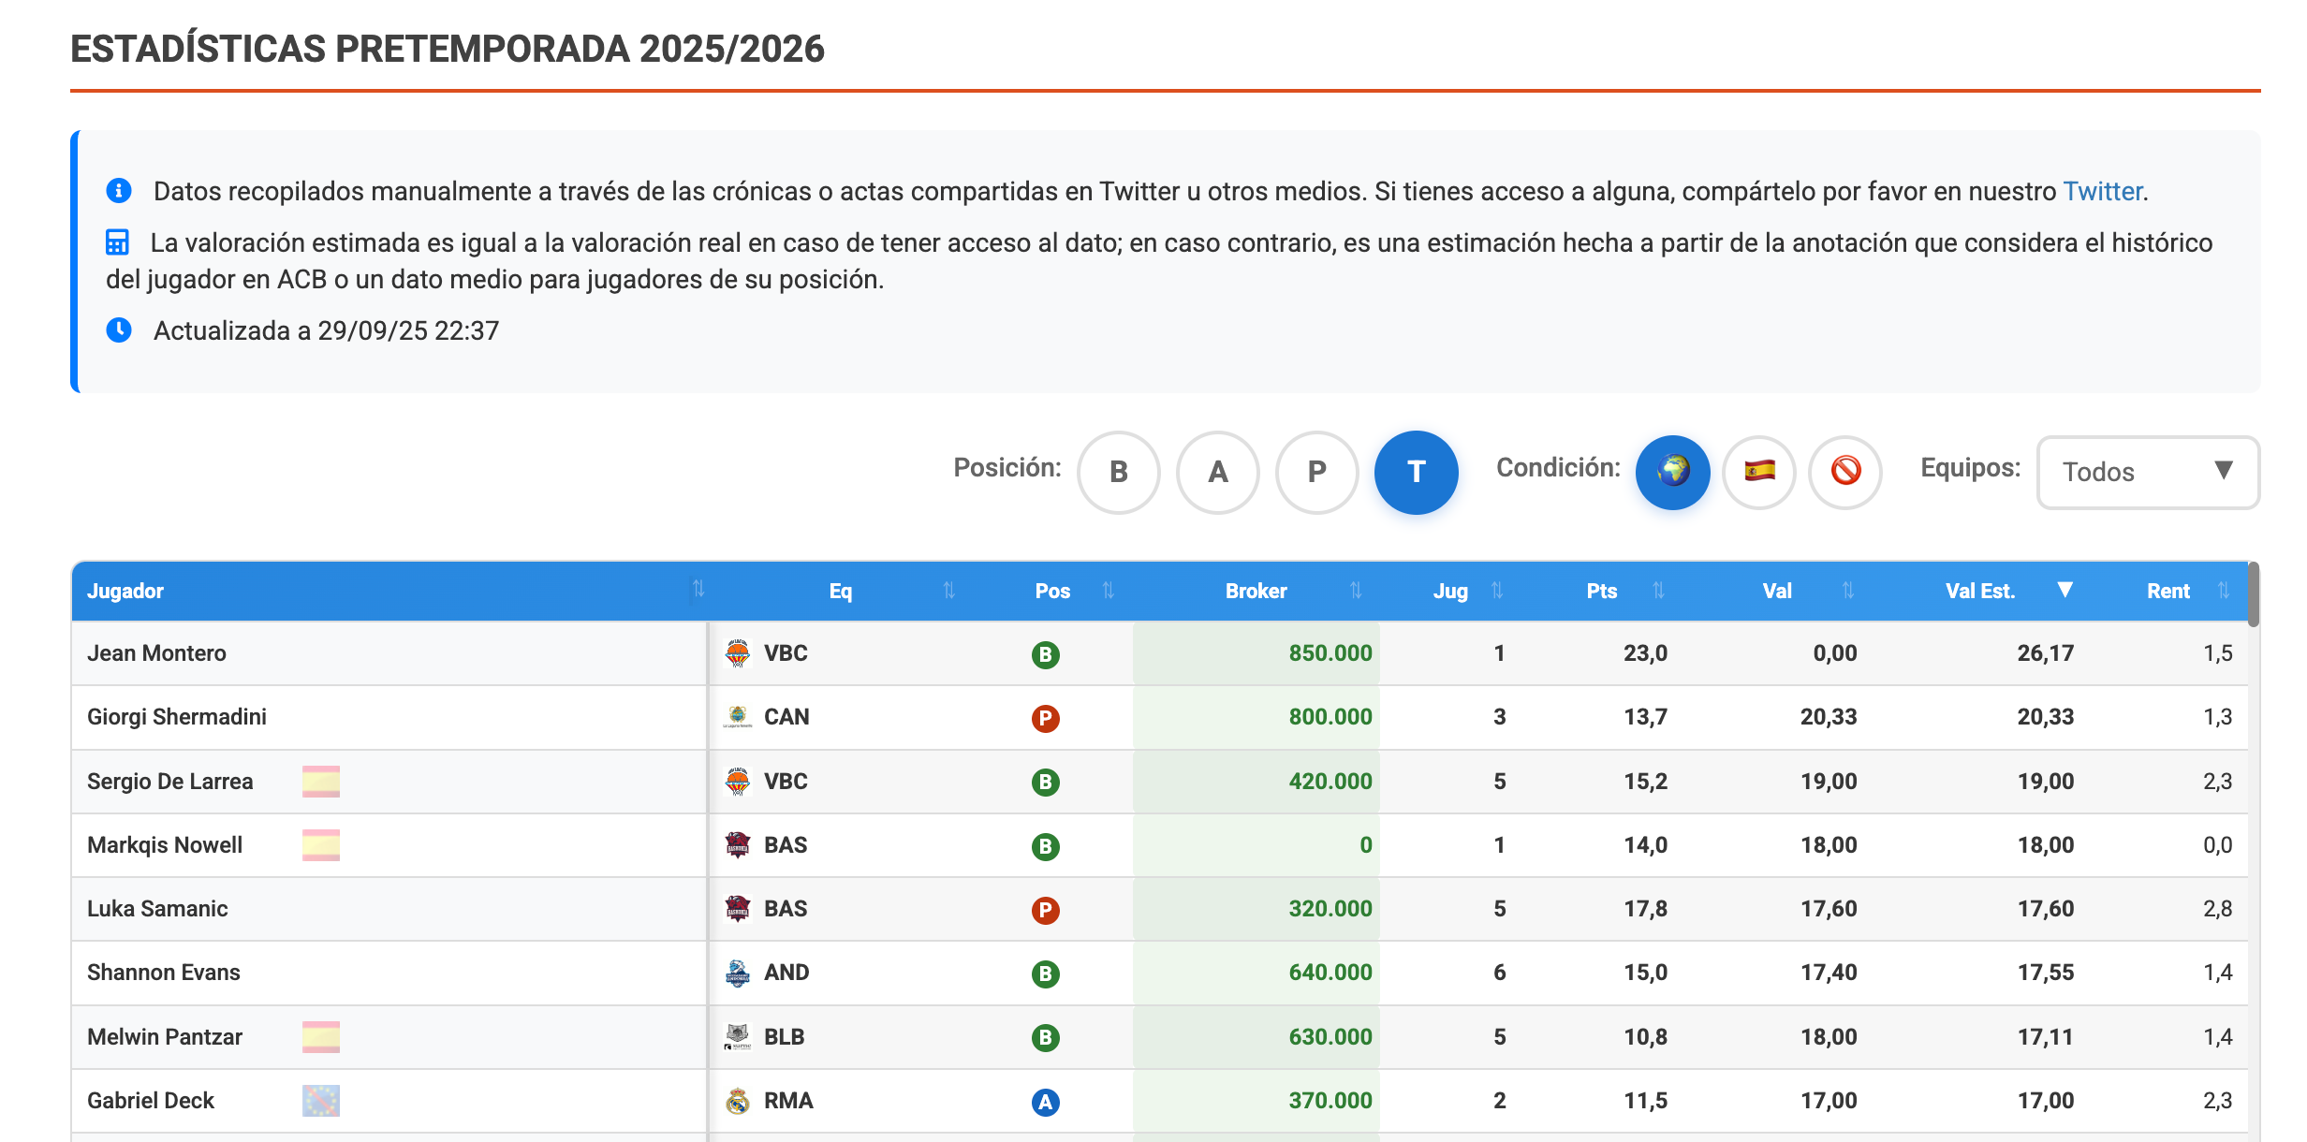
Task: Click the Real Madrid crest by Gabriel Deck
Action: tap(738, 1101)
